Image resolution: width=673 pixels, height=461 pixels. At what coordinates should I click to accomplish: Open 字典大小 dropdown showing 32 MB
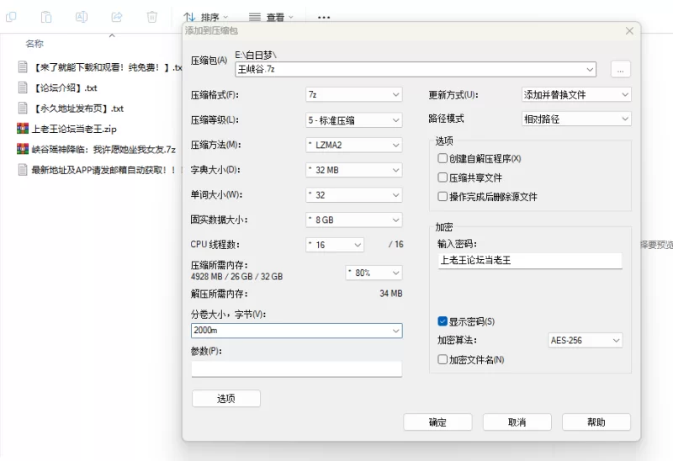click(354, 170)
